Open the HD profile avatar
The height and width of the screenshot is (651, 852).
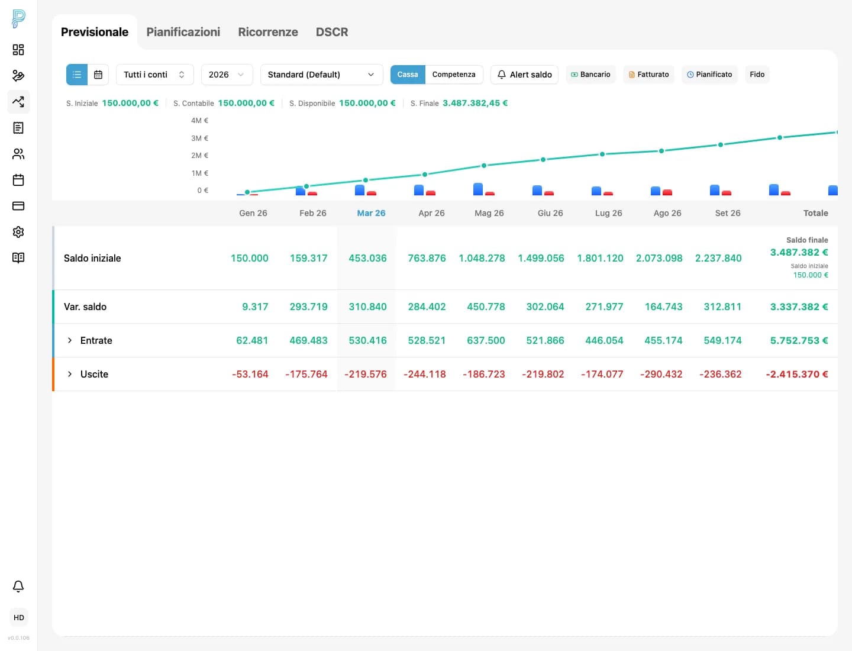(18, 617)
